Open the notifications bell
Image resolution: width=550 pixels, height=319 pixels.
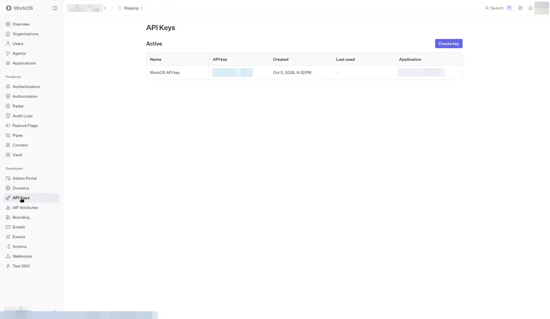point(530,8)
